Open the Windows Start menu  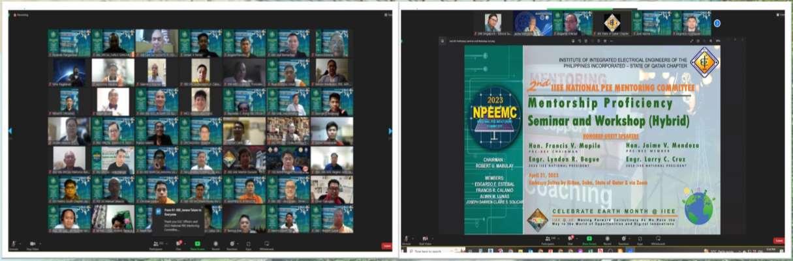[404, 251]
